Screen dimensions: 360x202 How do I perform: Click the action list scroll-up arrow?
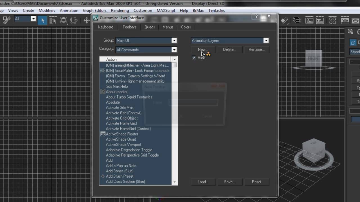click(x=174, y=59)
